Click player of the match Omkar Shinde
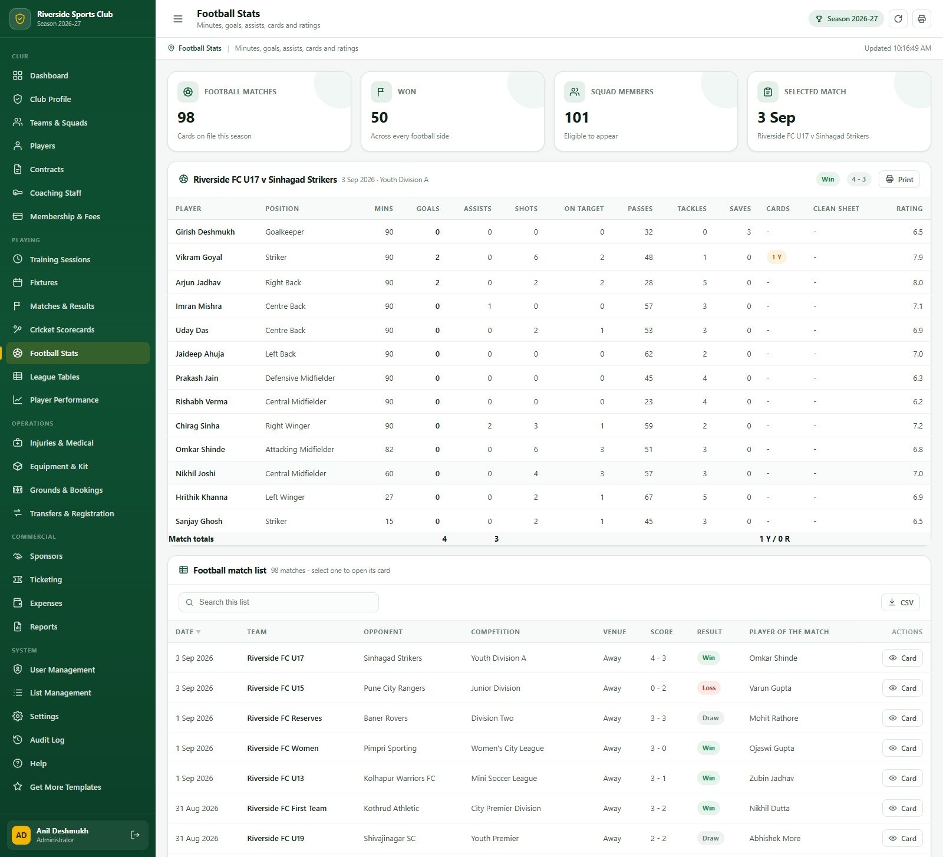This screenshot has height=857, width=943. [x=773, y=658]
